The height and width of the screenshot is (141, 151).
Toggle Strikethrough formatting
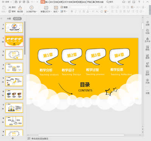84,11
